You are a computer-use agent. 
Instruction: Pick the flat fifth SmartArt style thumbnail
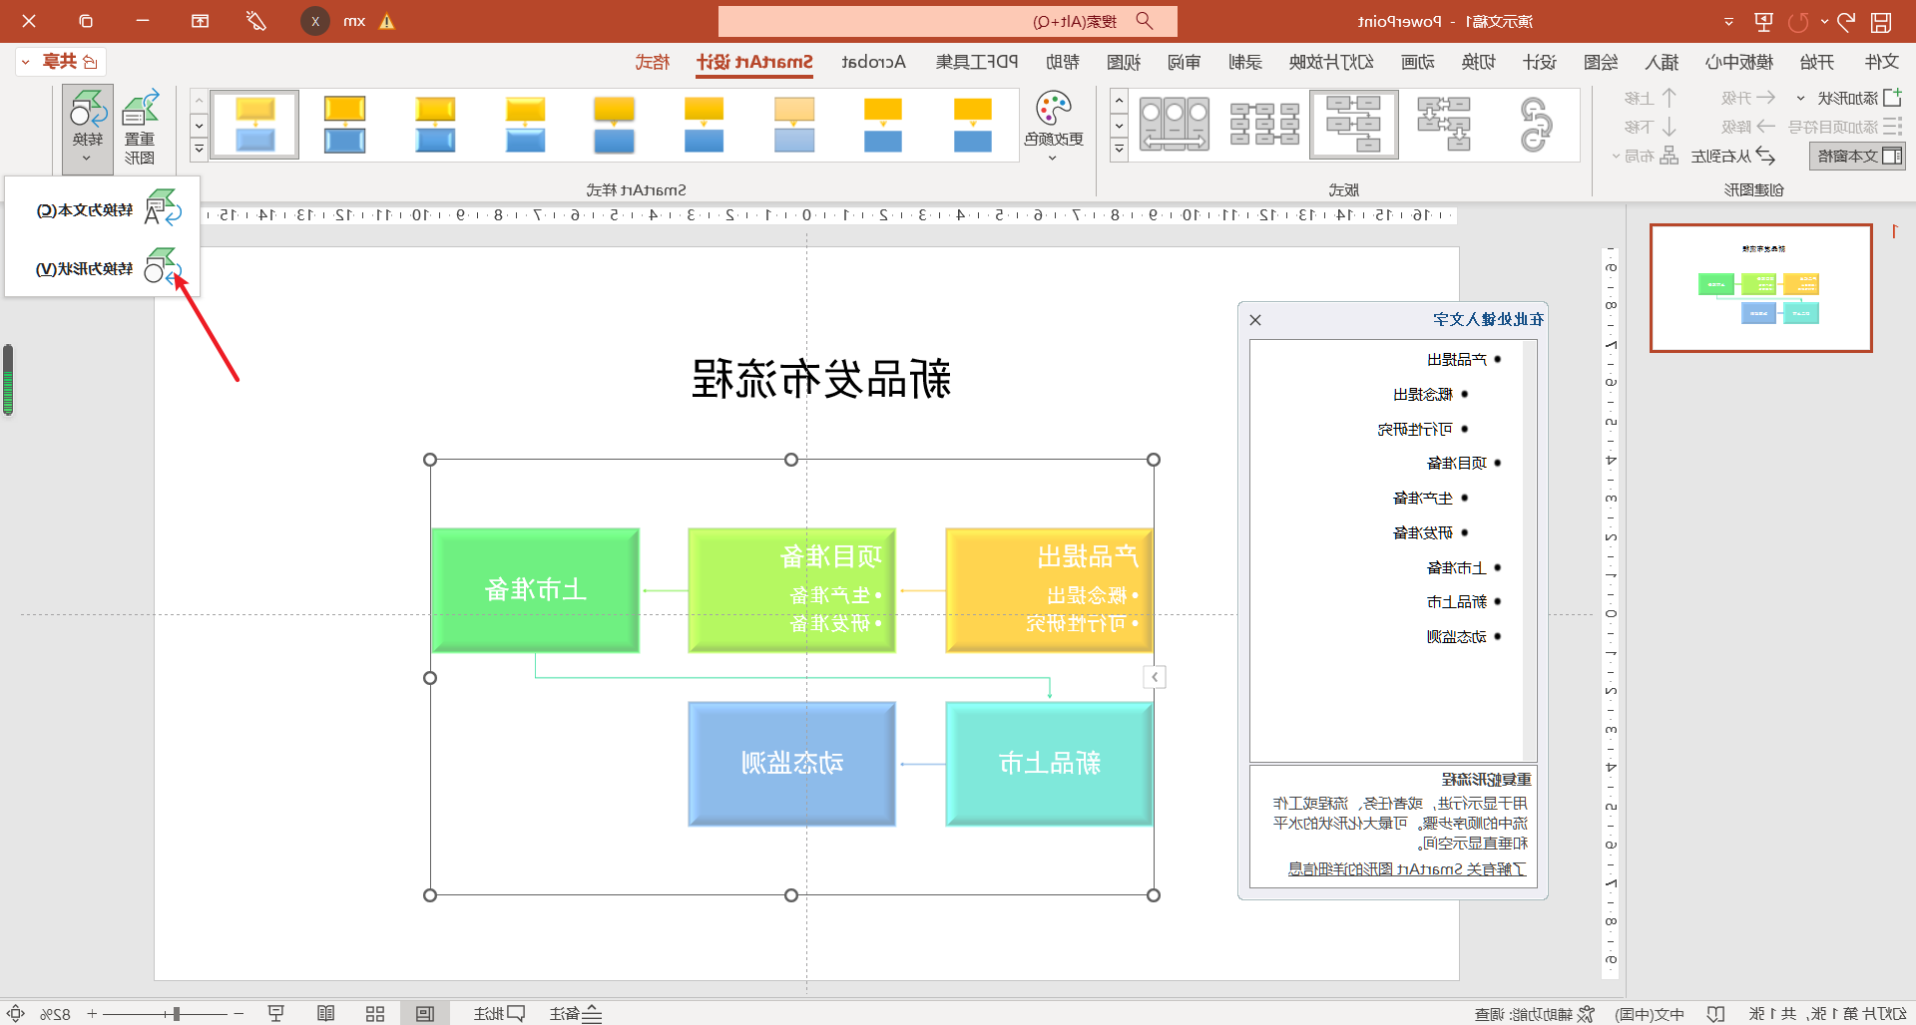(x=614, y=125)
